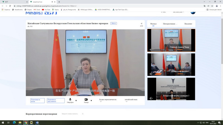This screenshot has height=125, width=223.
Task: Click the Подтолкнуть поток button
Action: point(37,101)
